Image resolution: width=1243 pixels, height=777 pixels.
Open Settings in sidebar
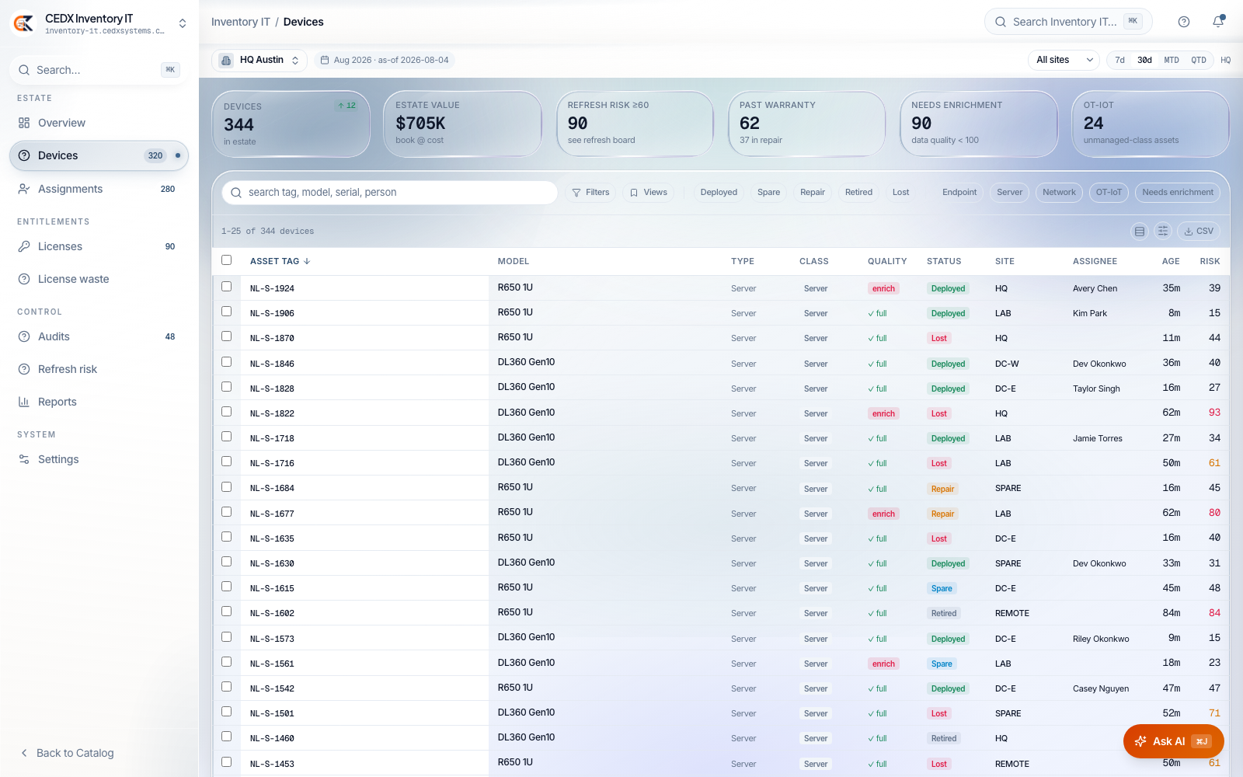99,459
